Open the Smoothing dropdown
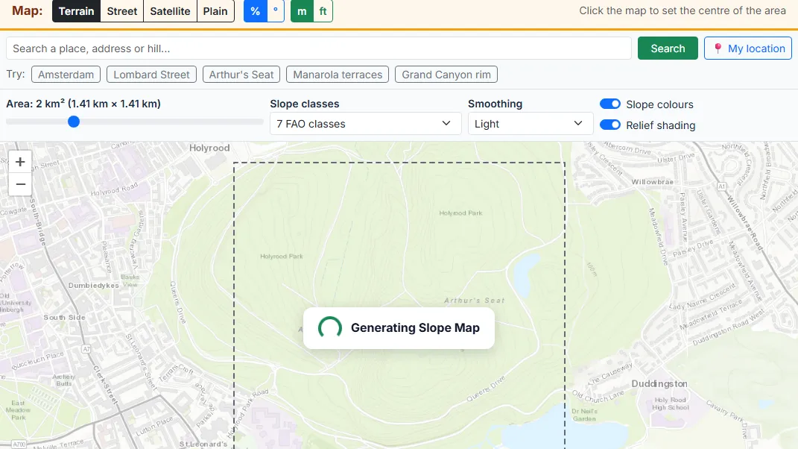Image resolution: width=798 pixels, height=449 pixels. pyautogui.click(x=531, y=124)
